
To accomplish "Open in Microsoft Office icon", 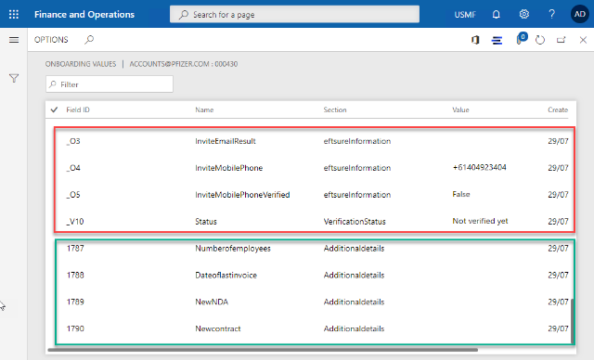I will coord(475,40).
